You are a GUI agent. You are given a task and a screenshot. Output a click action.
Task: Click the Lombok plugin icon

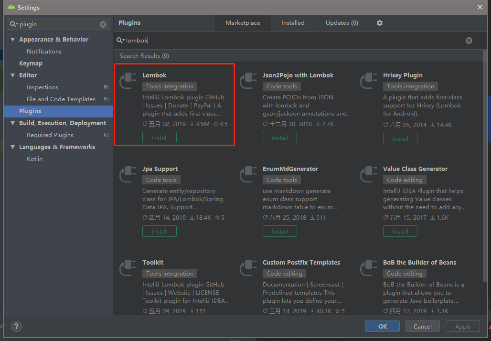pos(128,80)
